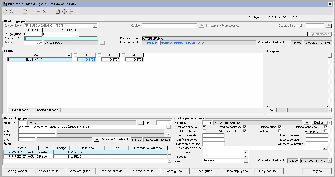Exit using the door-arrow toolbar icon

(x=71, y=12)
